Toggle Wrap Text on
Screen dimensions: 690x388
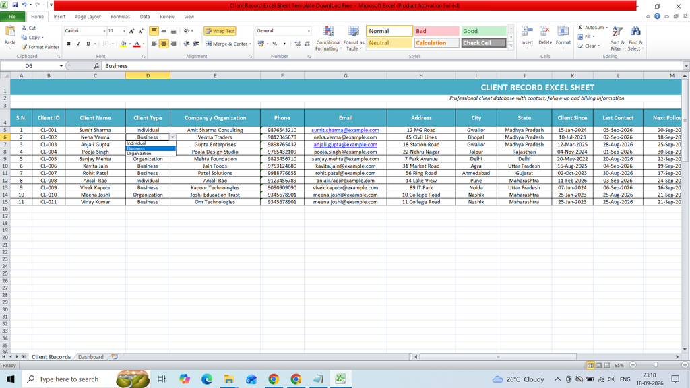click(x=220, y=31)
